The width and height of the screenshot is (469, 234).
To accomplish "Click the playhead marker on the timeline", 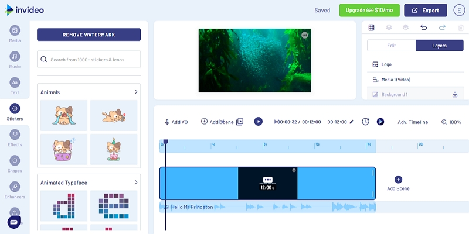I will tap(165, 142).
